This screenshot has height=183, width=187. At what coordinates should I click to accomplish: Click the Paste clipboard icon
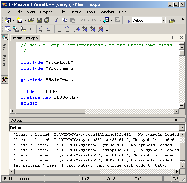[73, 20]
